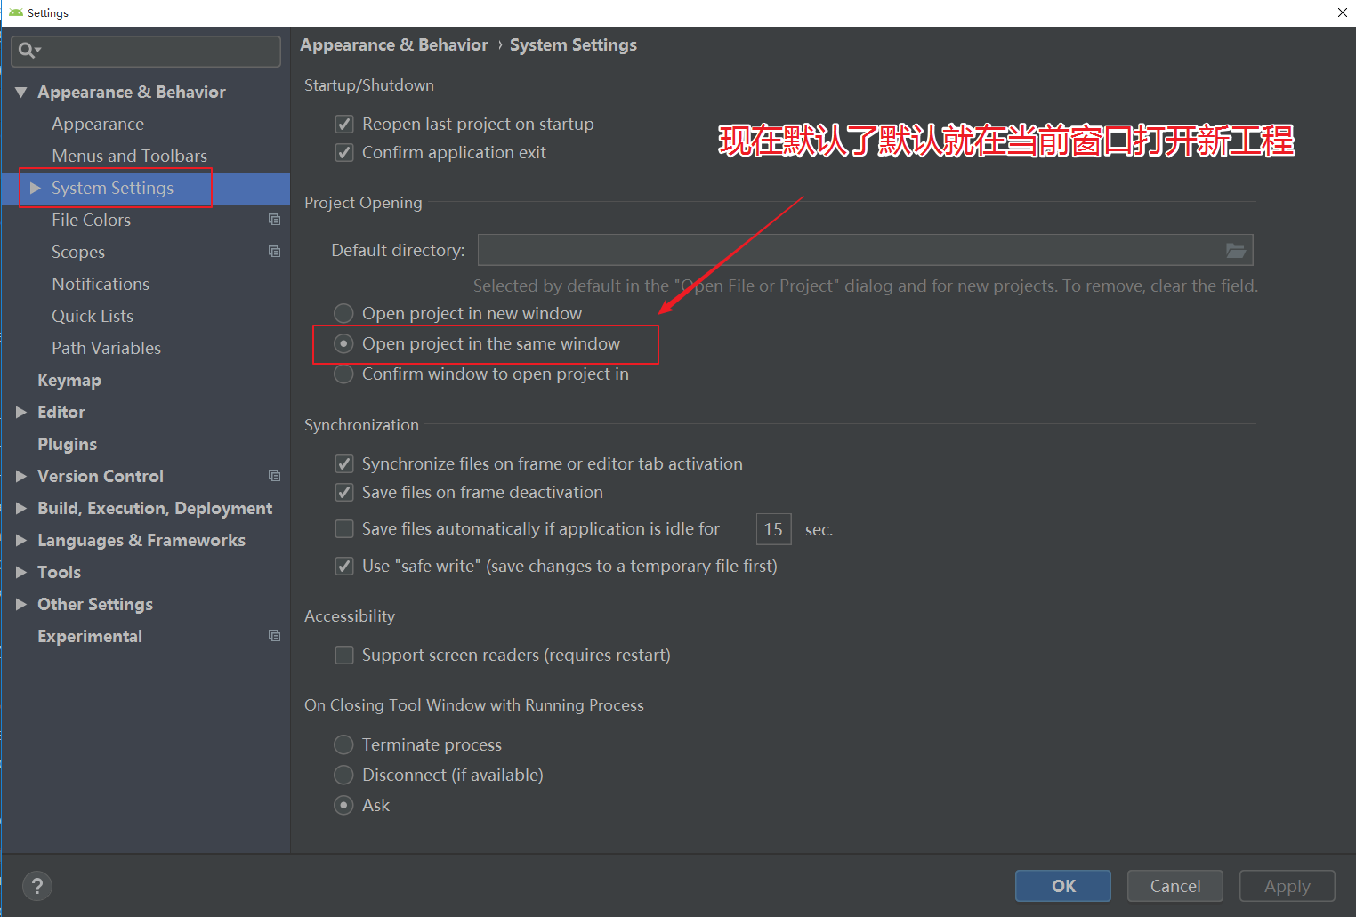Click the idle seconds field showing 15
Image resolution: width=1356 pixels, height=917 pixels.
(773, 529)
